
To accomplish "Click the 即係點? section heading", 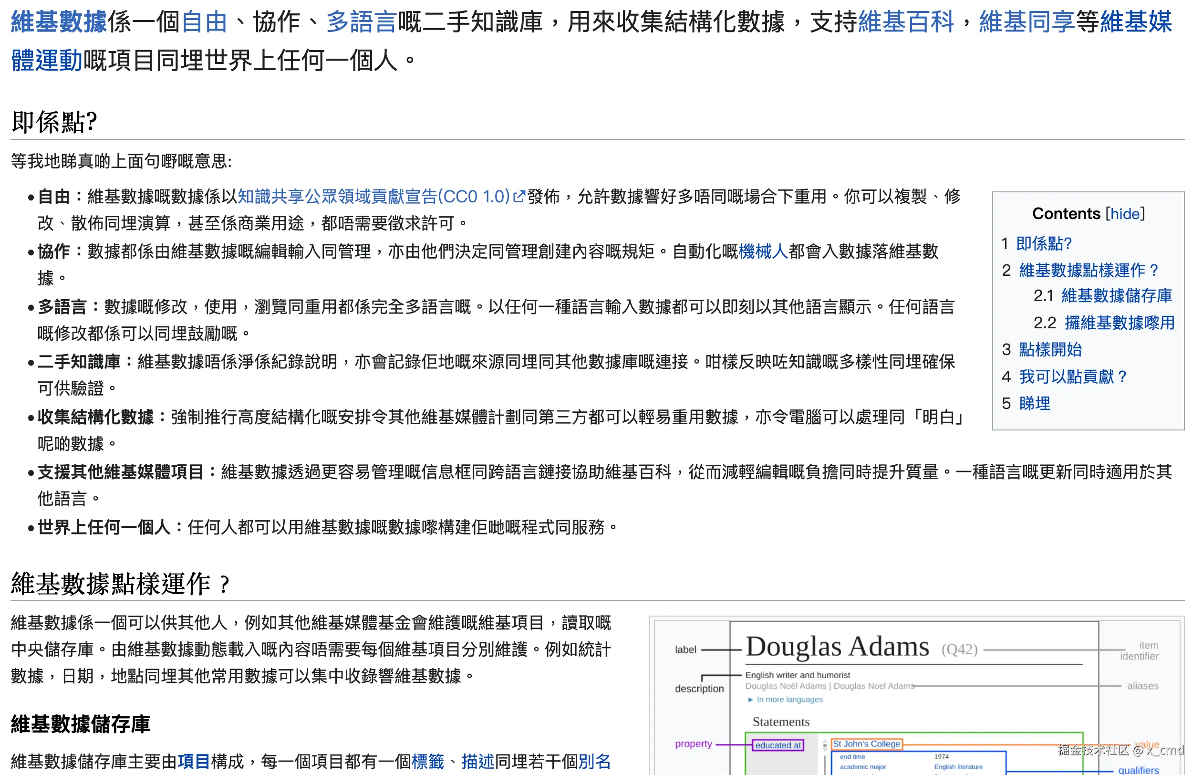I will 54,122.
